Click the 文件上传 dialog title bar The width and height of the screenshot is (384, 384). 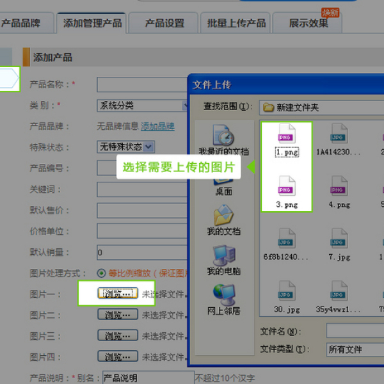point(286,84)
